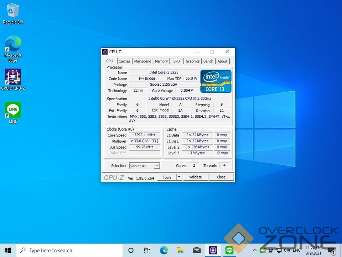Viewport: 342px width, 257px height.
Task: Click the volume icon in system tray
Action: pyautogui.click(x=287, y=250)
